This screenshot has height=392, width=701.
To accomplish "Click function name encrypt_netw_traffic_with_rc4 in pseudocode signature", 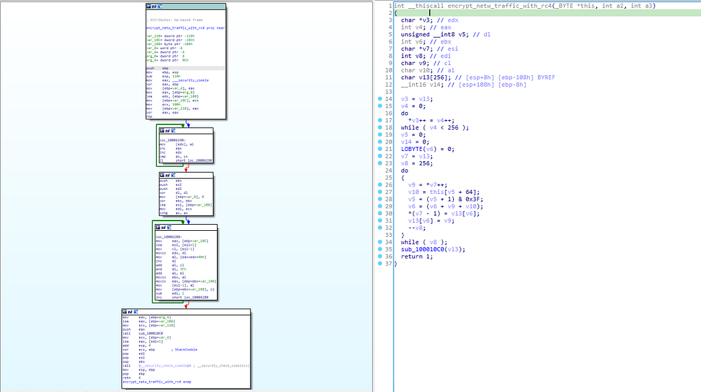I will pyautogui.click(x=499, y=5).
